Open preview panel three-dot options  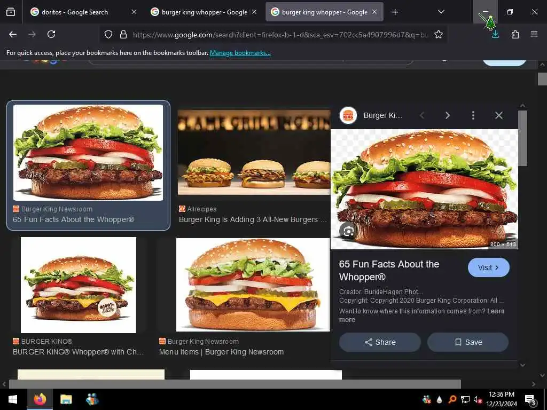coord(473,115)
